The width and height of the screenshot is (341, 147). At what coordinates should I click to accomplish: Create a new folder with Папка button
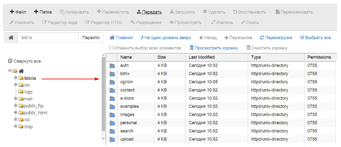tap(43, 12)
